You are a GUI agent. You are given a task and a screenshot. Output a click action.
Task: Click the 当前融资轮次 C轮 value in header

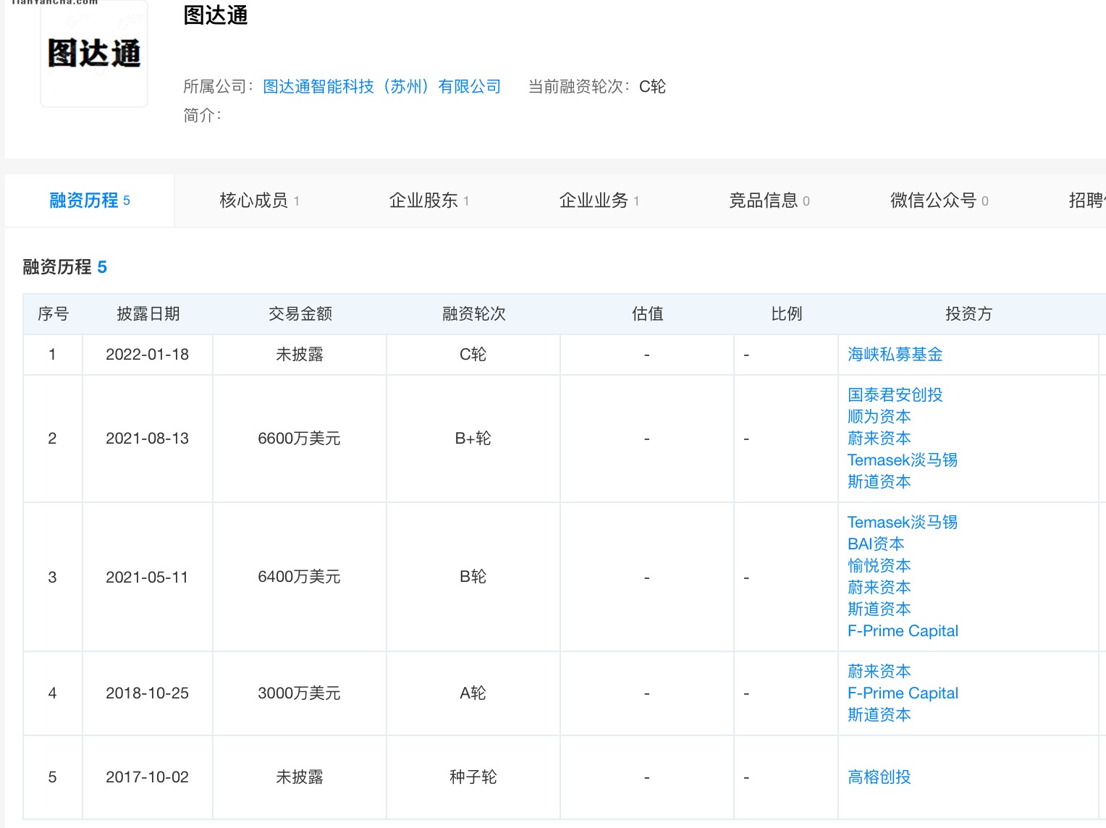tap(652, 87)
